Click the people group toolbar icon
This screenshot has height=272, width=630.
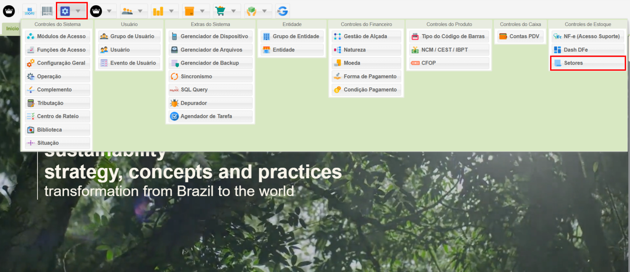tap(127, 11)
